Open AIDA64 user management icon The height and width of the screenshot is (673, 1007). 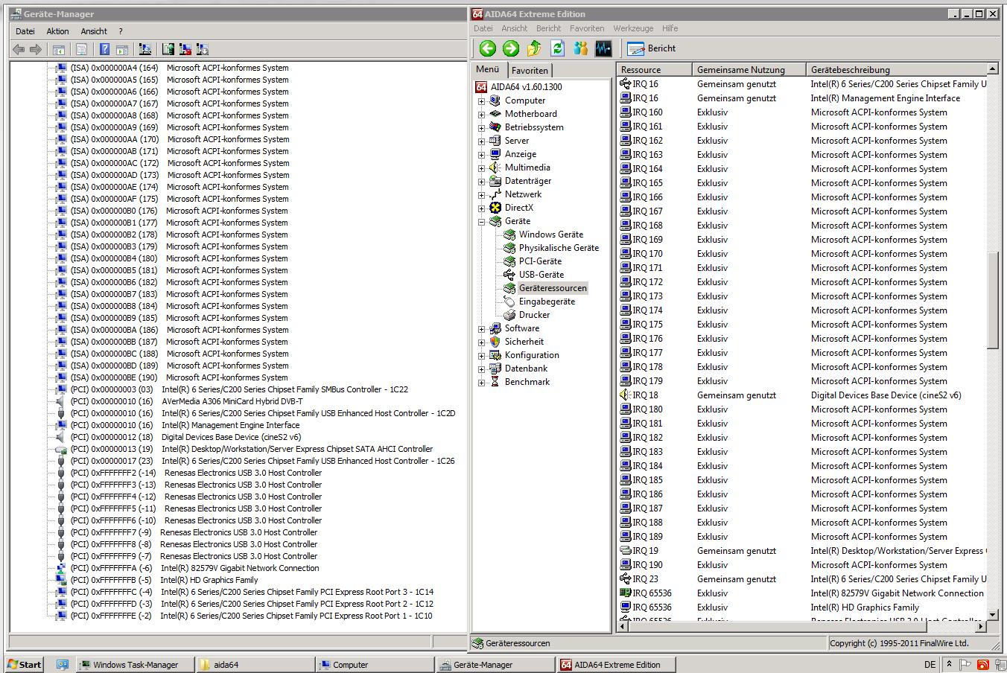click(x=580, y=48)
